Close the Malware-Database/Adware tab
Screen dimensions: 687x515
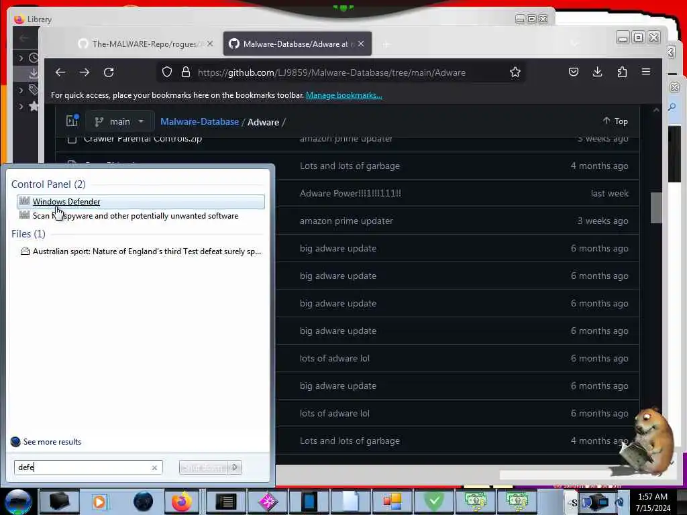(361, 44)
